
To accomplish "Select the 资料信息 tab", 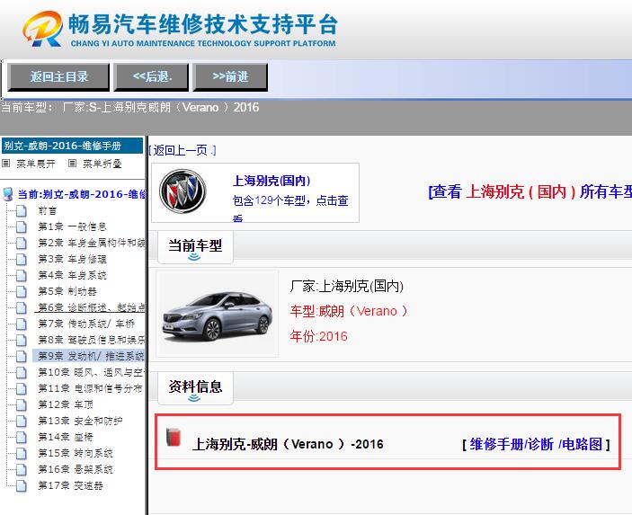I will click(x=195, y=388).
